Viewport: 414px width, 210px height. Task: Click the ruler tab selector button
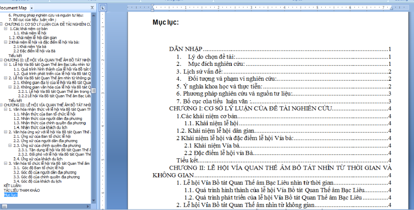(x=102, y=8)
